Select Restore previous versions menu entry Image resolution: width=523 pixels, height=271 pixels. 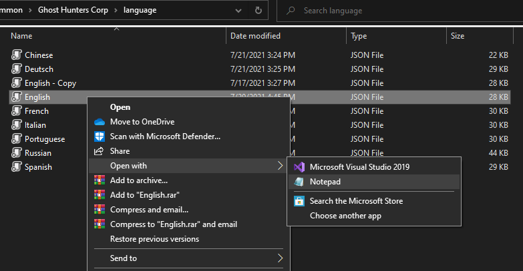point(154,239)
